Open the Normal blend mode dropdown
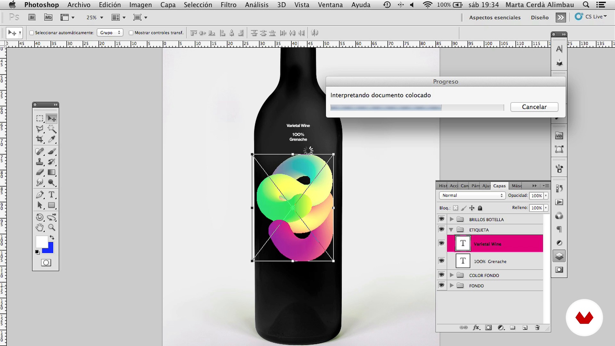Viewport: 615px width, 346px height. click(472, 195)
